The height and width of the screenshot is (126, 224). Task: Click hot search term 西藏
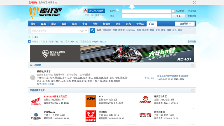point(115,30)
